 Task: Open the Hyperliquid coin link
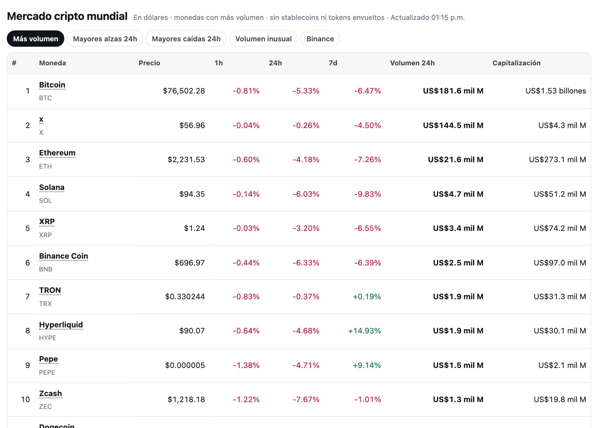[x=61, y=325]
